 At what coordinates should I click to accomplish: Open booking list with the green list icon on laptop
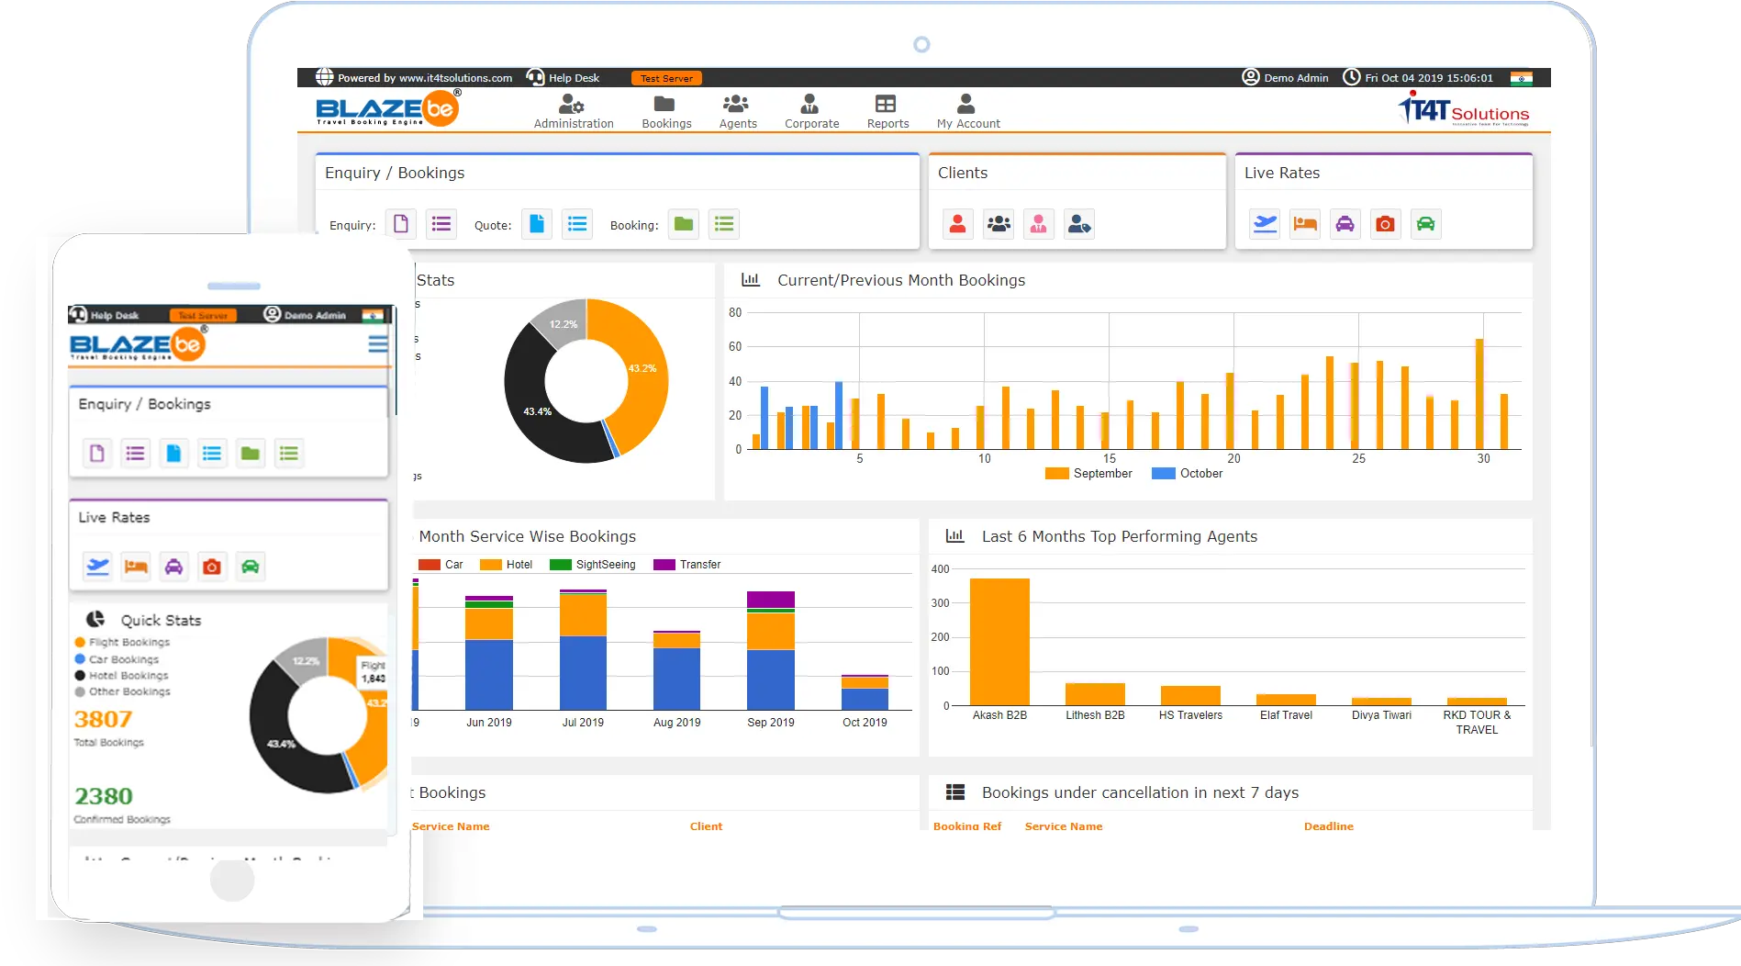point(724,224)
